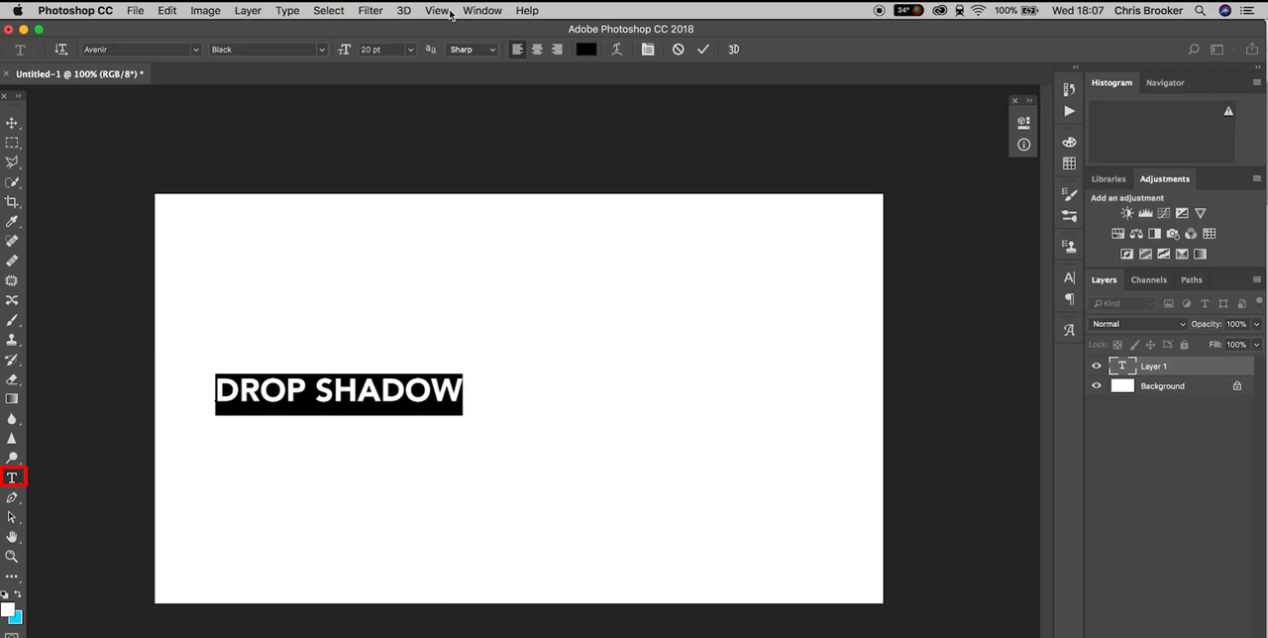Add Brightness/Contrast adjustment sun icon
The image size is (1268, 638).
point(1126,213)
